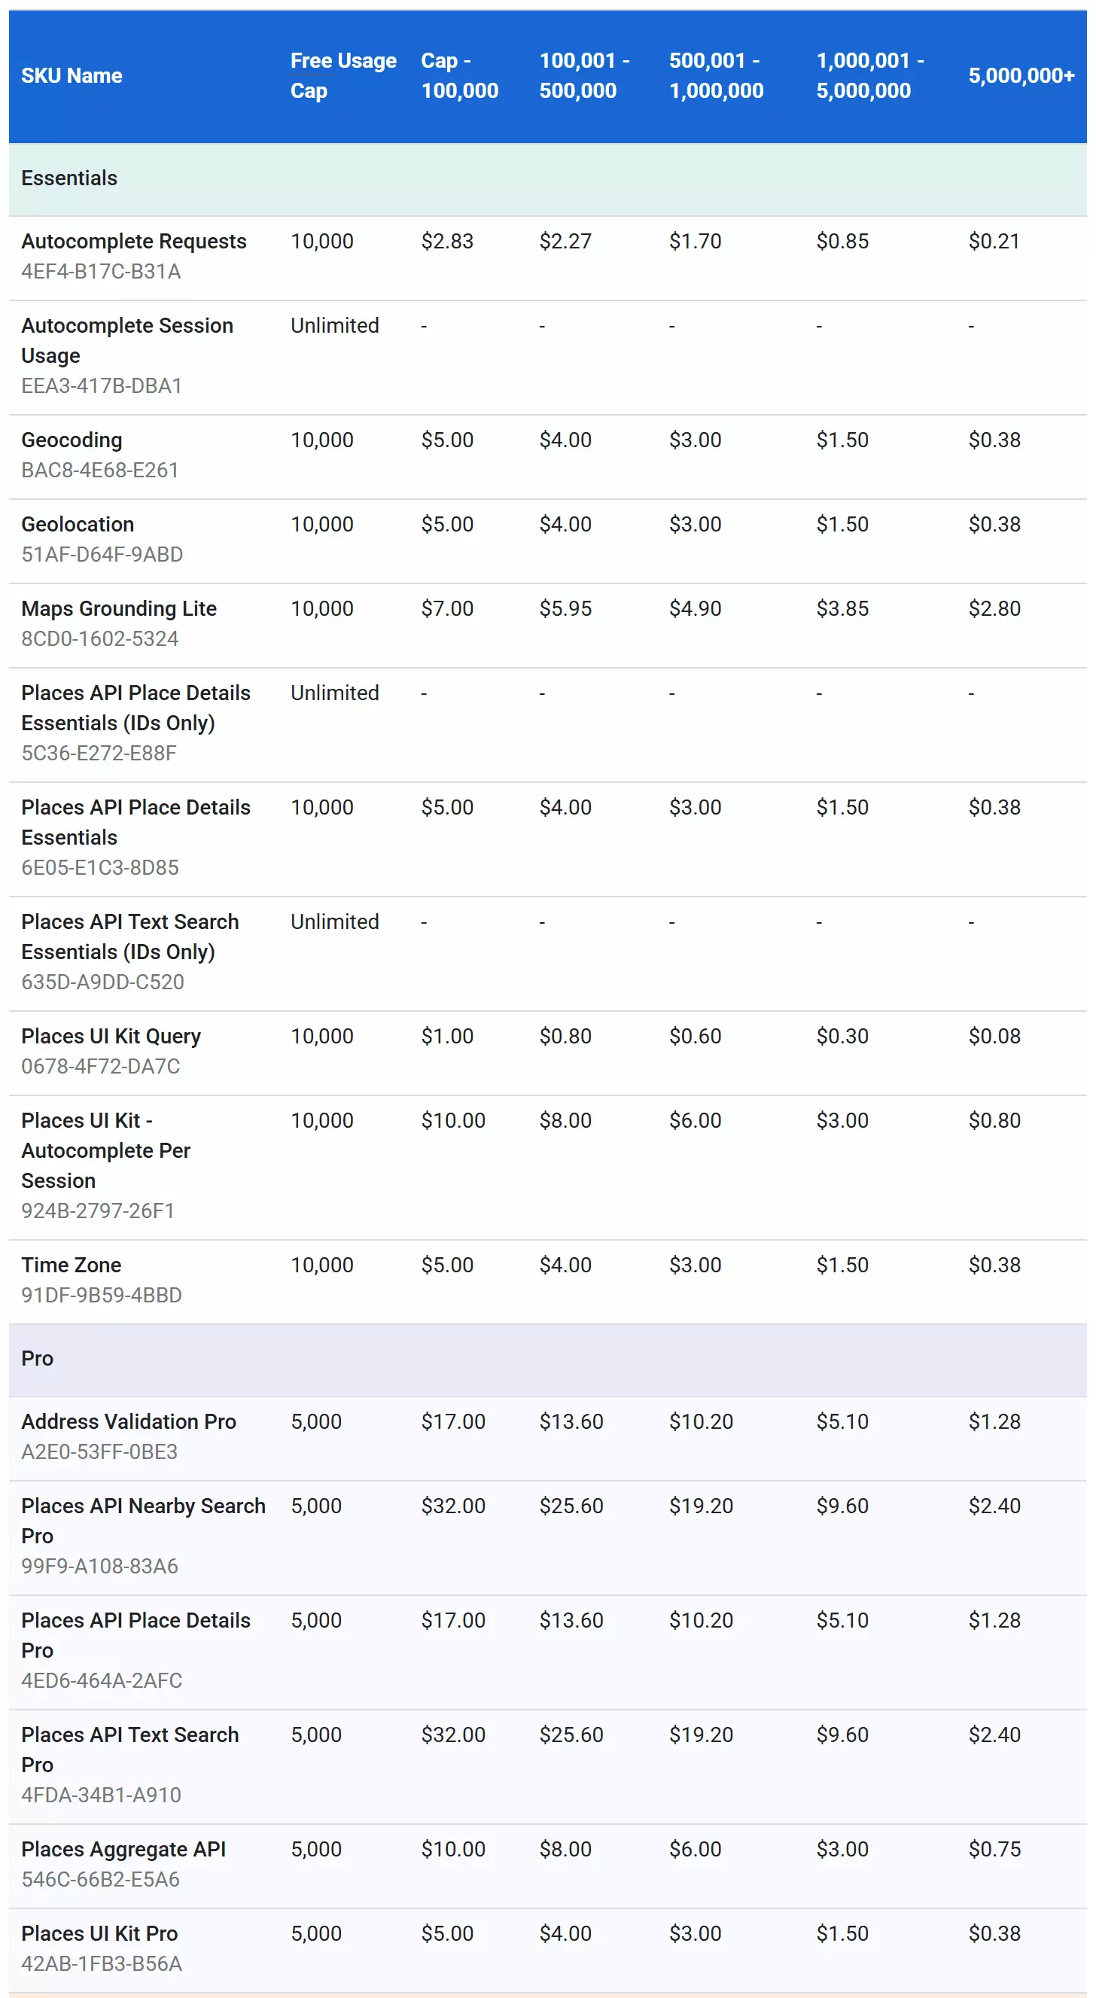Click the $32.00 price for Nearby Search Pro

[453, 1506]
